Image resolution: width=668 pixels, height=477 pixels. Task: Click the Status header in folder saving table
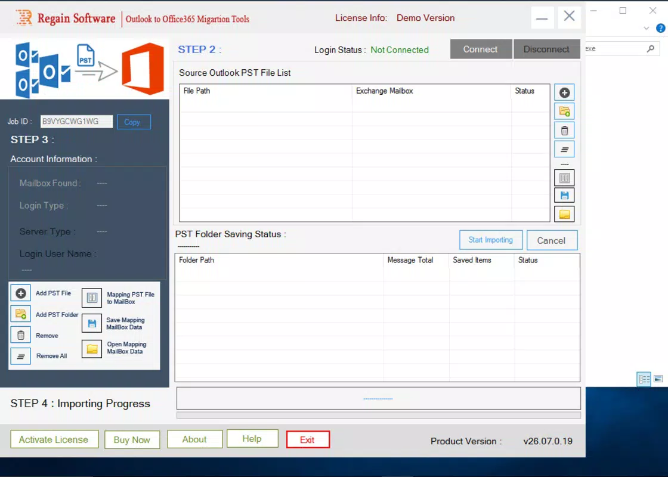(x=547, y=260)
